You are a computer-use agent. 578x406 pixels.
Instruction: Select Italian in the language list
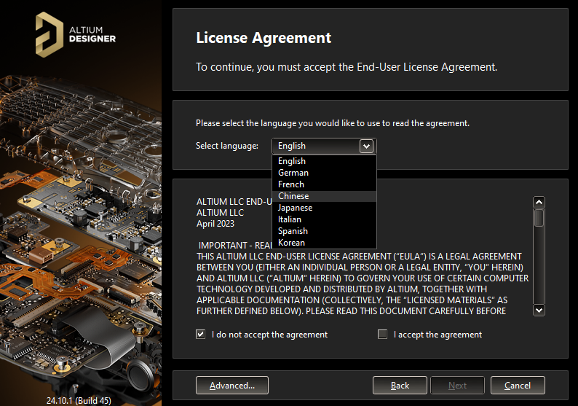coord(324,219)
